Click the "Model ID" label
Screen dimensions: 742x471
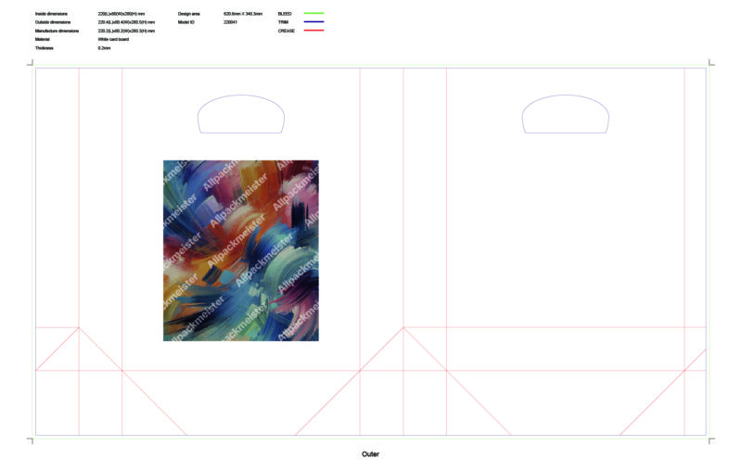(x=186, y=22)
